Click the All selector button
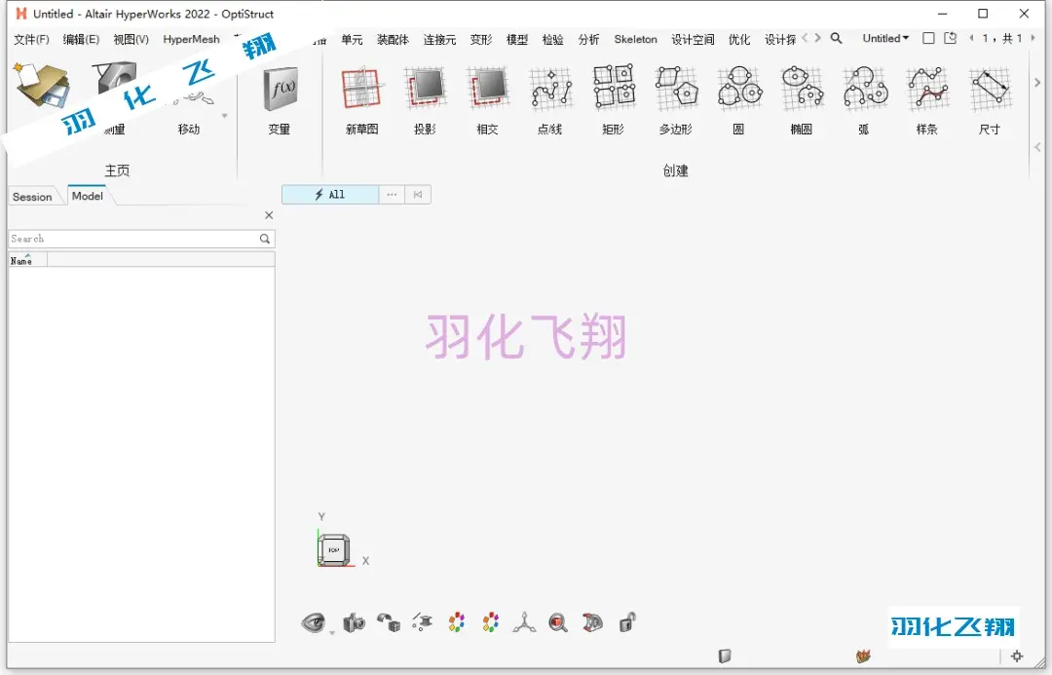This screenshot has width=1052, height=675. pos(330,195)
